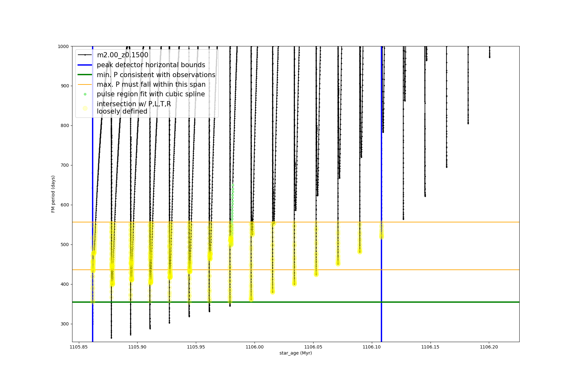Click the yellow circle legend marker
This screenshot has height=384, width=577.
[85, 108]
